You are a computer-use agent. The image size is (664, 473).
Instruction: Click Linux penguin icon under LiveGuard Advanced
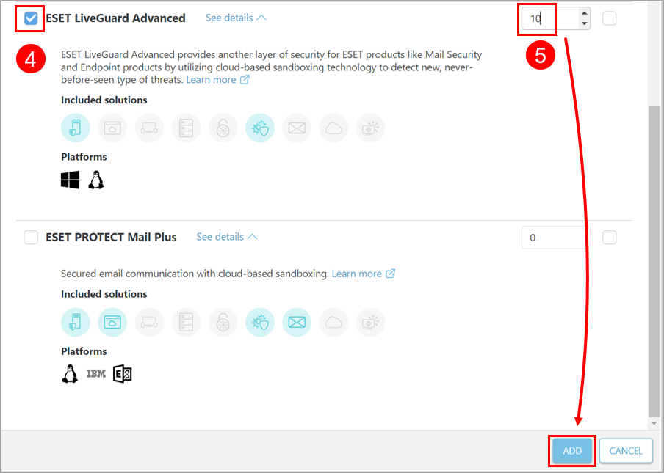(96, 180)
